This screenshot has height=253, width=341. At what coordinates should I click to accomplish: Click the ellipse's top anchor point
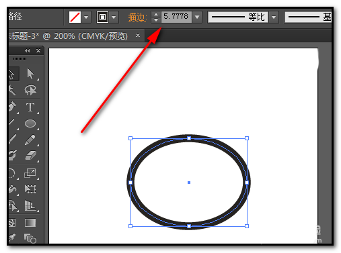click(x=189, y=138)
